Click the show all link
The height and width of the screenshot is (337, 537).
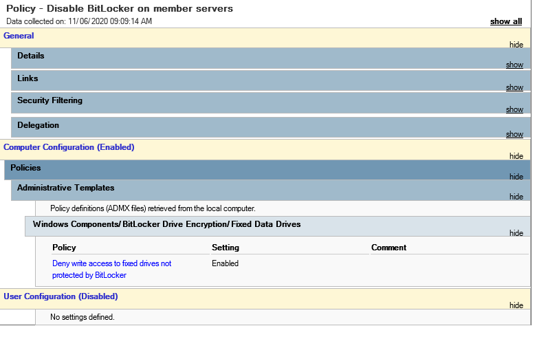point(506,21)
